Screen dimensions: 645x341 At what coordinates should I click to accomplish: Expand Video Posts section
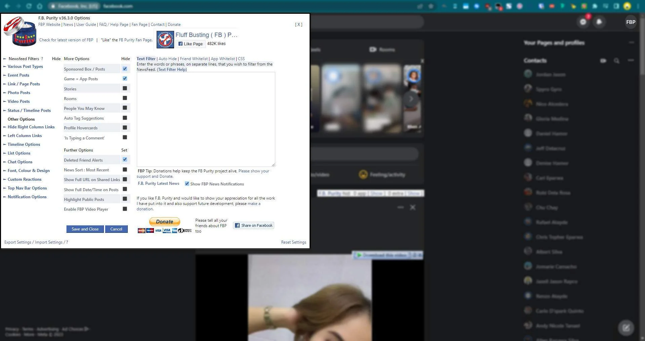[18, 101]
